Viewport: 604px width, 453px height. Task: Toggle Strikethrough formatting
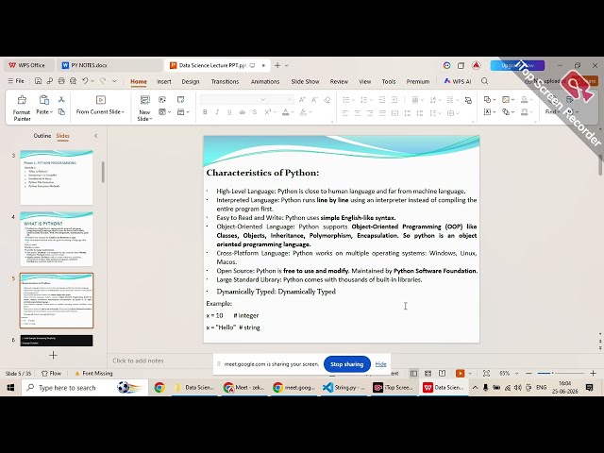tap(242, 112)
